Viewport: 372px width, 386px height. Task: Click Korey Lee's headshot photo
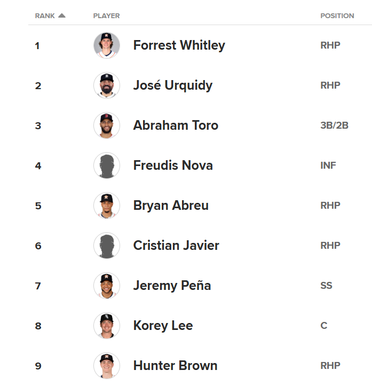[x=107, y=326]
